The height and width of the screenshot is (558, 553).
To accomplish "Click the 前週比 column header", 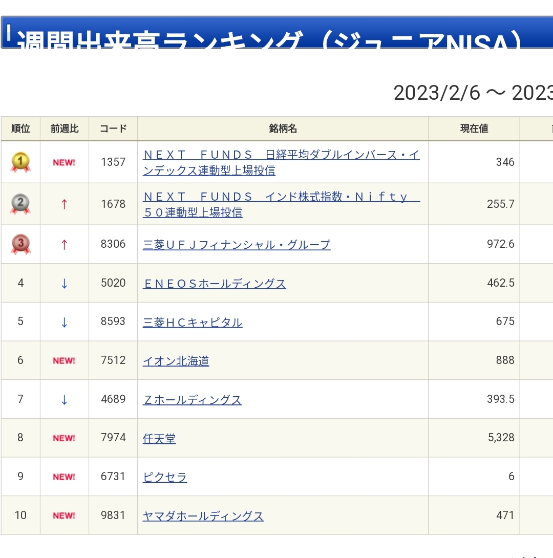I will (65, 128).
